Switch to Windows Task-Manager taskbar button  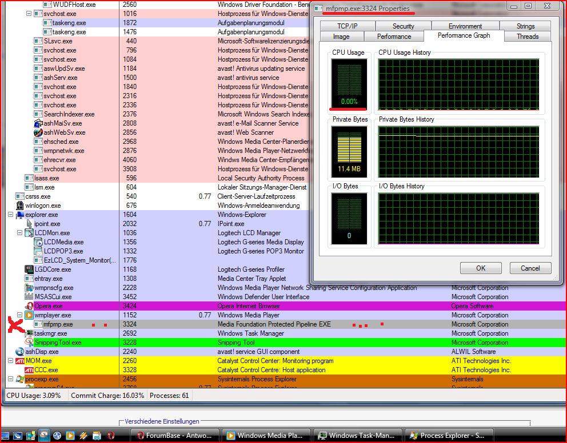pos(358,436)
